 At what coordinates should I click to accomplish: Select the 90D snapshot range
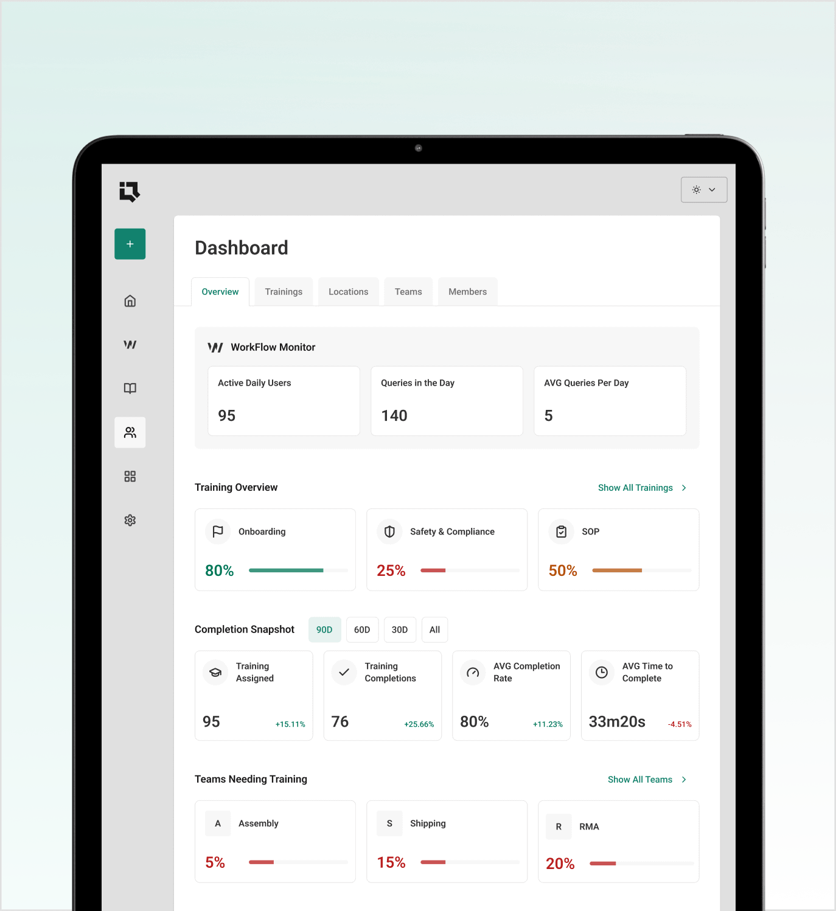click(x=324, y=629)
